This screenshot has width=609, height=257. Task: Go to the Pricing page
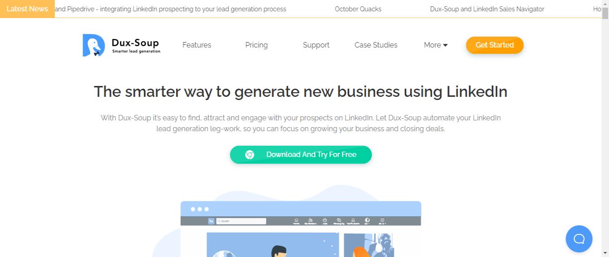[256, 45]
